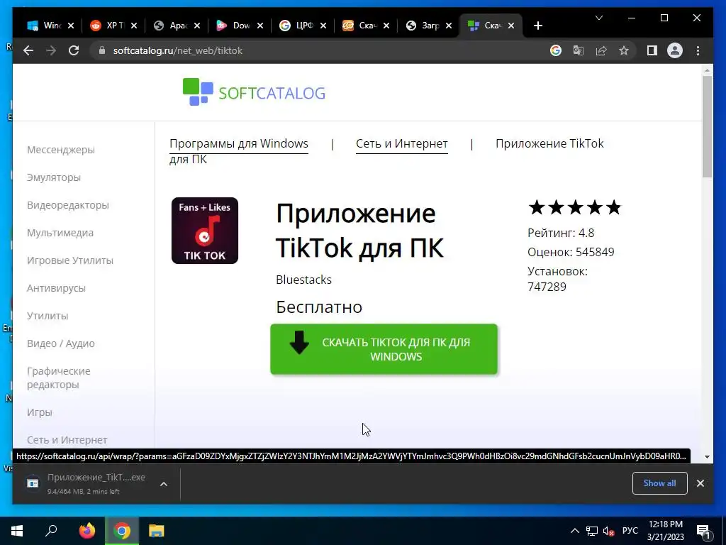Click the network tray icon
The width and height of the screenshot is (726, 545).
point(592,531)
